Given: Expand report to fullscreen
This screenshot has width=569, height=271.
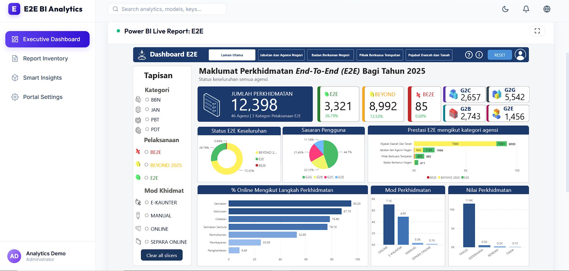Looking at the screenshot, I should (537, 31).
